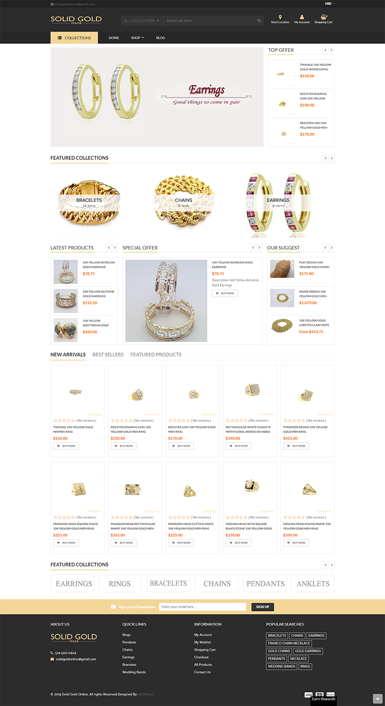Open Store Location pin icon
Image resolution: width=385 pixels, height=706 pixels.
click(x=280, y=17)
